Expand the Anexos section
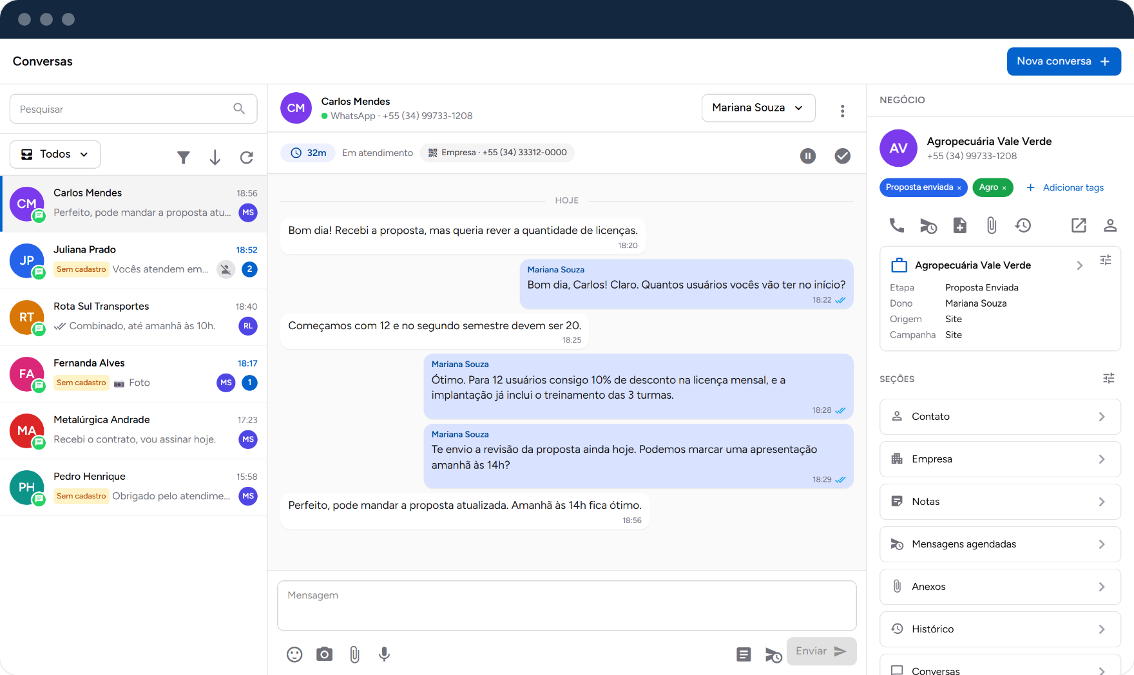 (1000, 587)
